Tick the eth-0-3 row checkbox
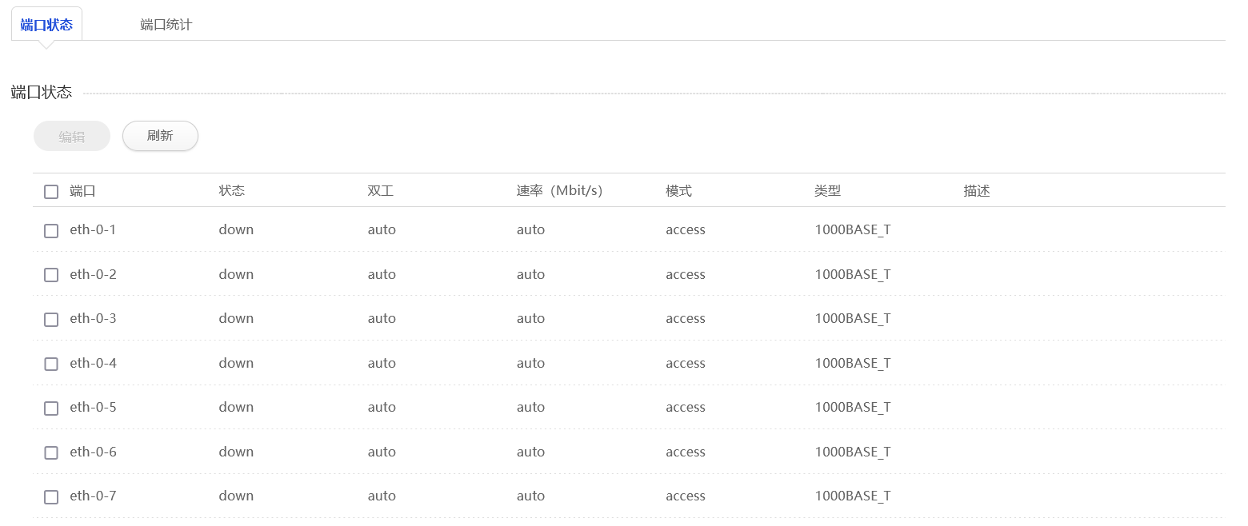The width and height of the screenshot is (1248, 526). (51, 320)
